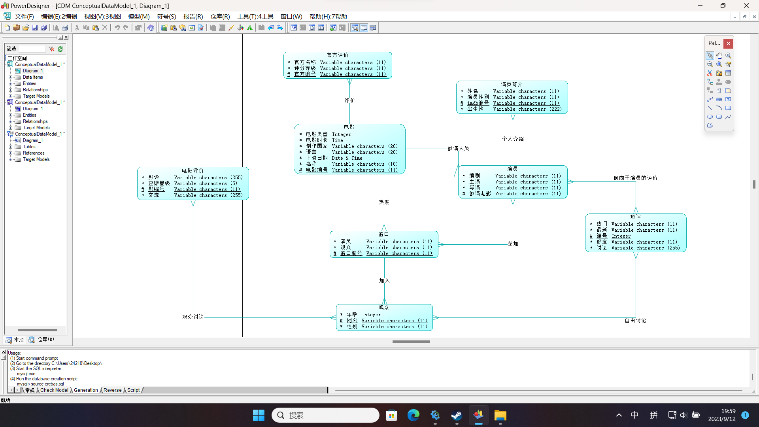Viewport: 759px width, 427px height.
Task: Open the 模型(M) menu
Action: click(139, 16)
